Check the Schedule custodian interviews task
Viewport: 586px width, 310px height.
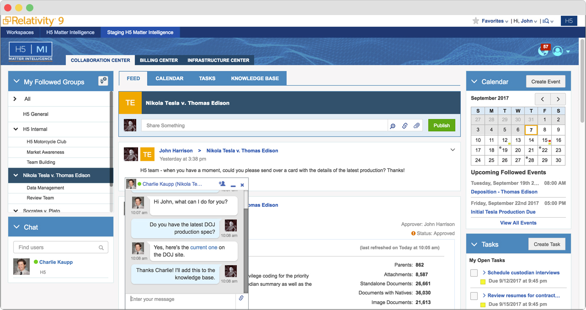(474, 273)
